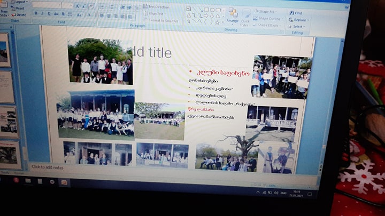Open the font name combo box
Viewport: 385px width, 216px height.
[47, 5]
